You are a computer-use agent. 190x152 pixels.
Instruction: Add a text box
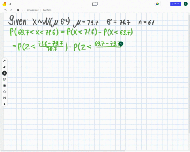pyautogui.click(x=4, y=98)
